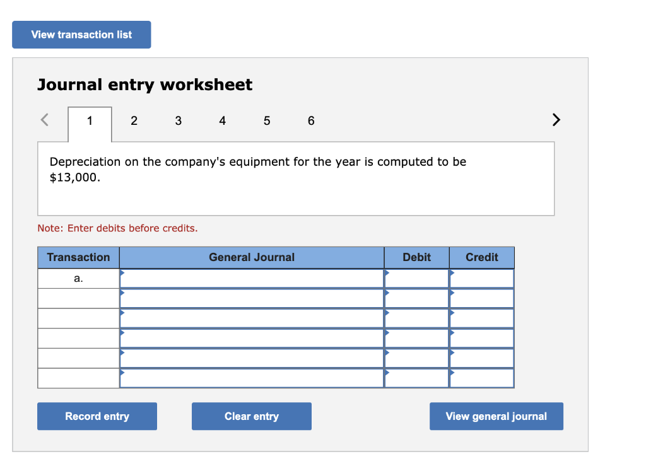Select transaction tab 6
646x471 pixels.
310,120
